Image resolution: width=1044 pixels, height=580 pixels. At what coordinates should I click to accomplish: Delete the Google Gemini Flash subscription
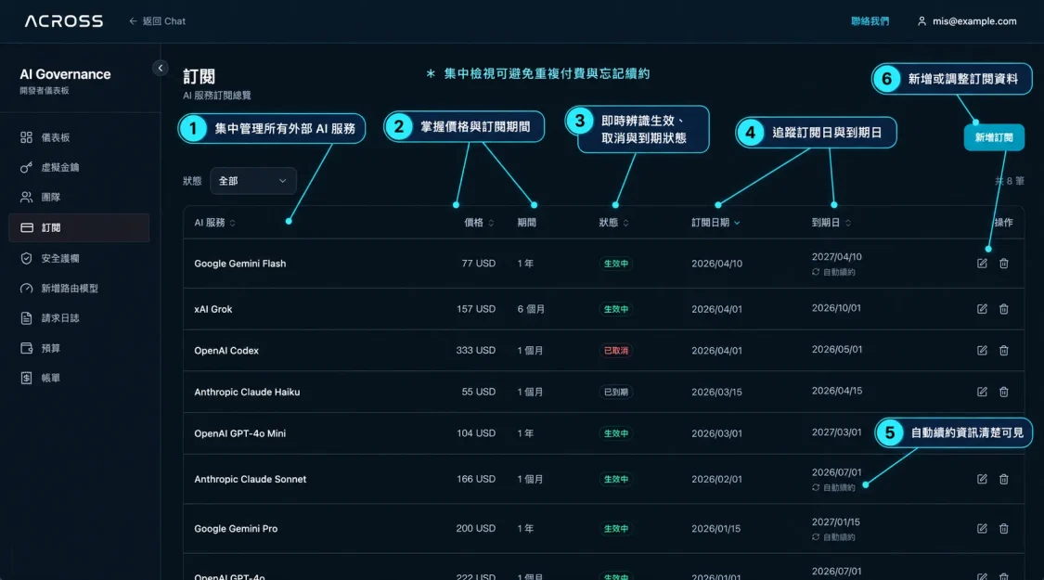1003,264
